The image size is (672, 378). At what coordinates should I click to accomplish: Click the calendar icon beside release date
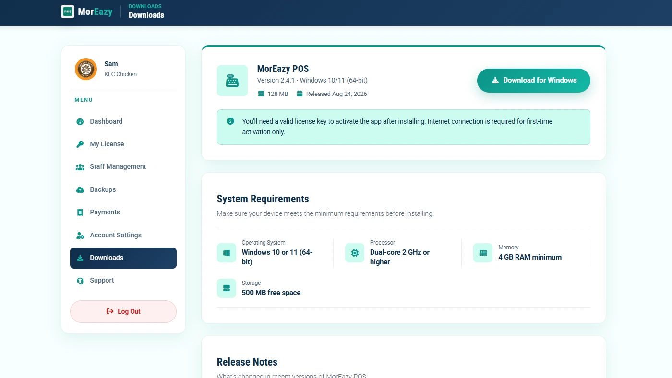coord(300,94)
